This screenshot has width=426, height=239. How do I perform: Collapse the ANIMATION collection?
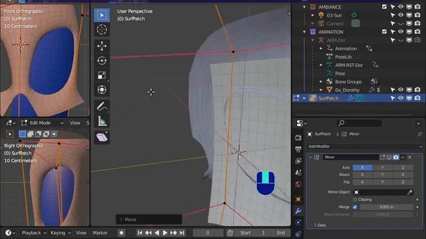click(304, 32)
